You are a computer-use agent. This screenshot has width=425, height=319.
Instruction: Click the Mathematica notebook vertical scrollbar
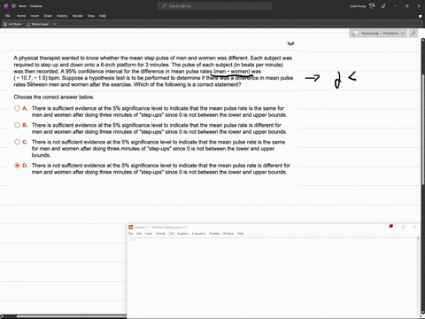[x=418, y=276]
